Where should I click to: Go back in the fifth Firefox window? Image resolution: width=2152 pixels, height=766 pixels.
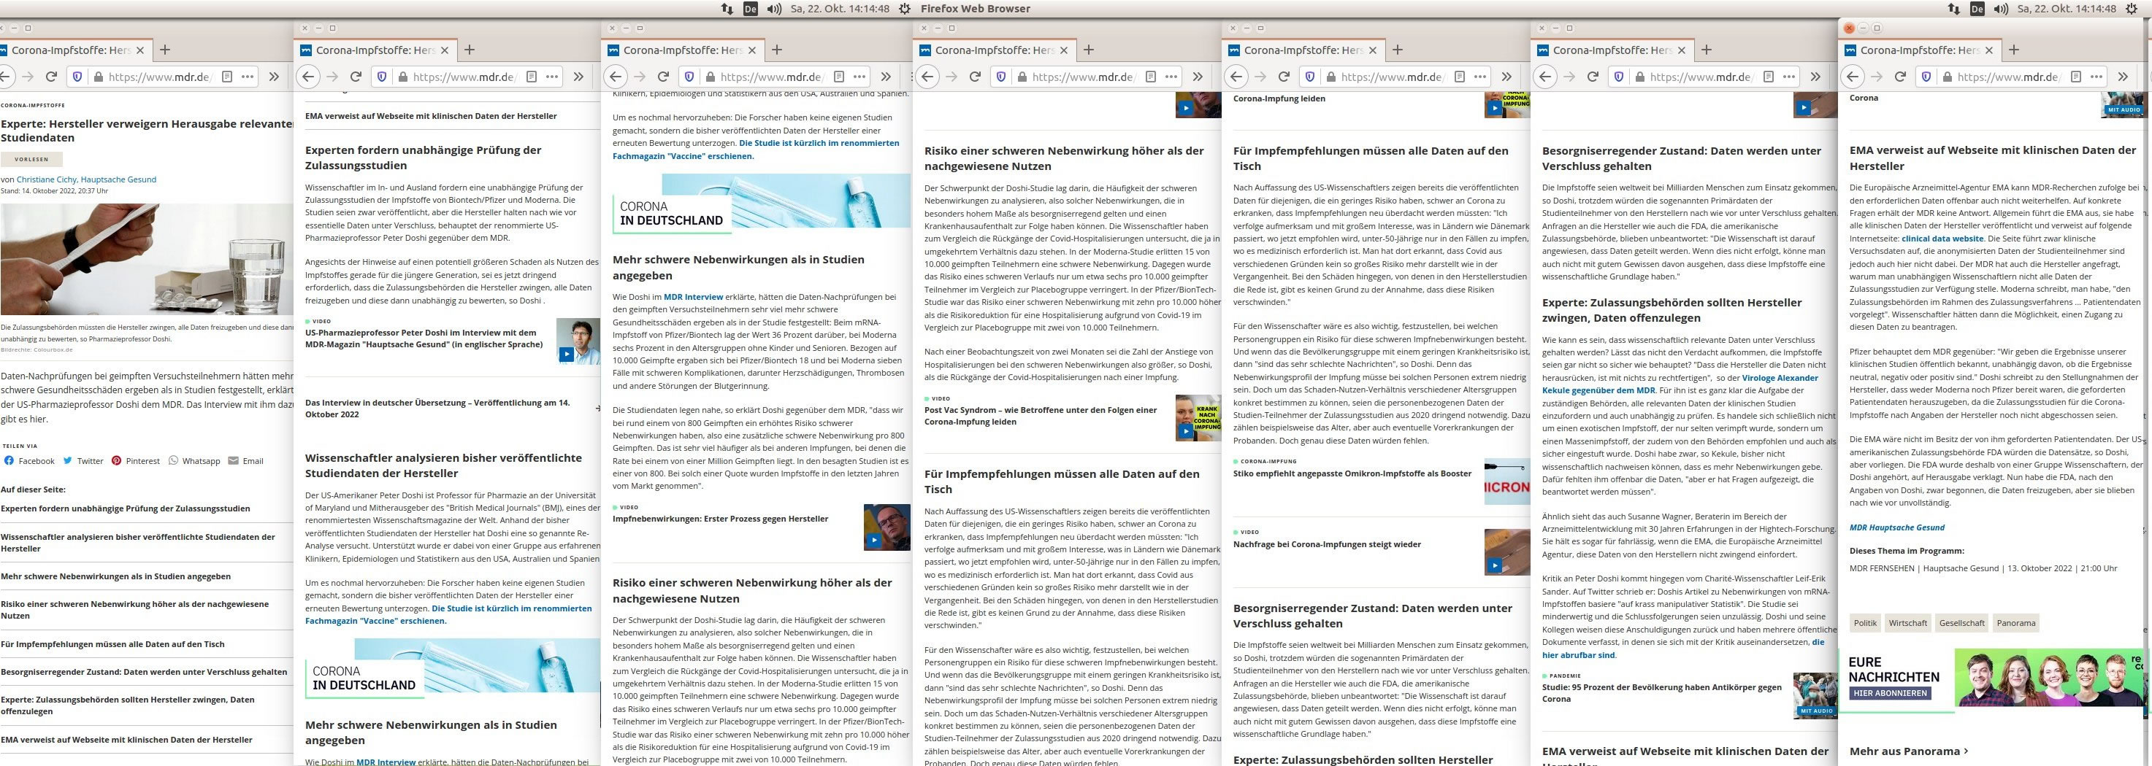click(1236, 77)
